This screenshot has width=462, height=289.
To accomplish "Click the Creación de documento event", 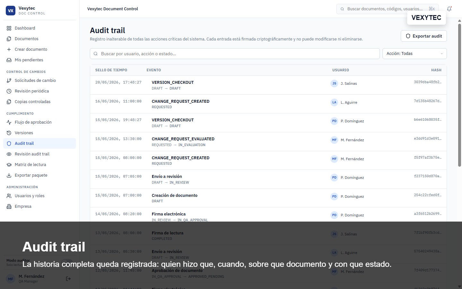I will pos(175,196).
